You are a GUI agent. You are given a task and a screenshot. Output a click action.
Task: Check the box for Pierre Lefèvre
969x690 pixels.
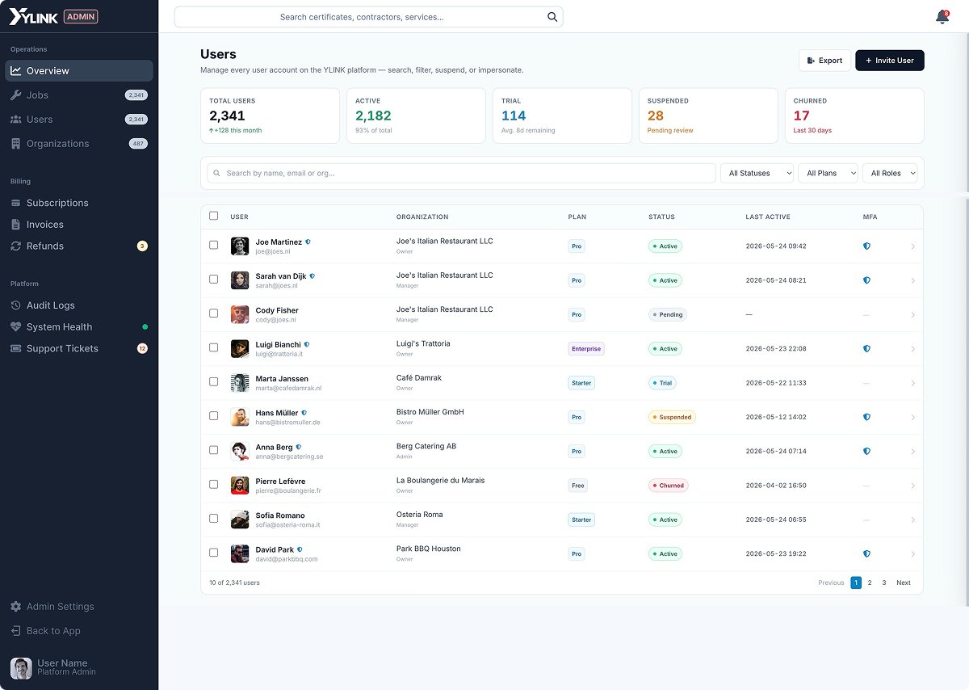[x=213, y=484]
